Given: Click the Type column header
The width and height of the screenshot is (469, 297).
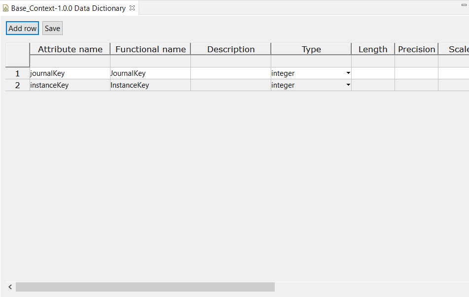Looking at the screenshot, I should (311, 49).
